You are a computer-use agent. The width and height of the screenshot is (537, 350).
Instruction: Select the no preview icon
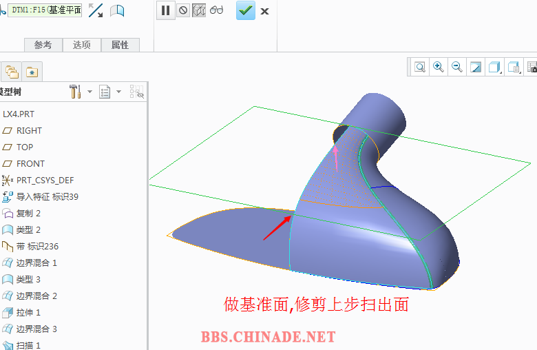(183, 10)
